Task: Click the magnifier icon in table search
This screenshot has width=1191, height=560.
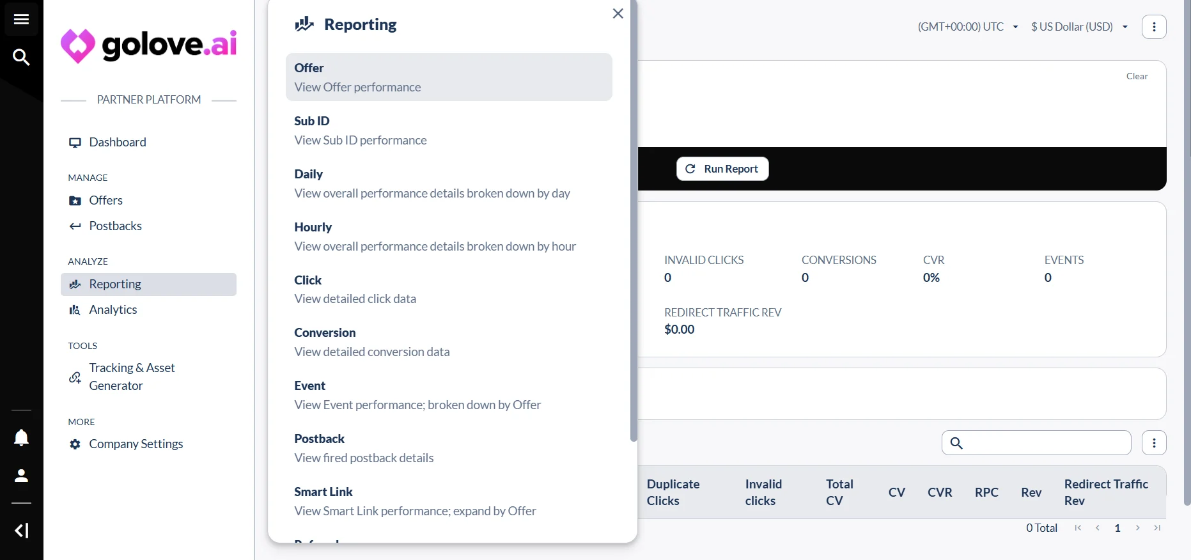Action: 956,443
